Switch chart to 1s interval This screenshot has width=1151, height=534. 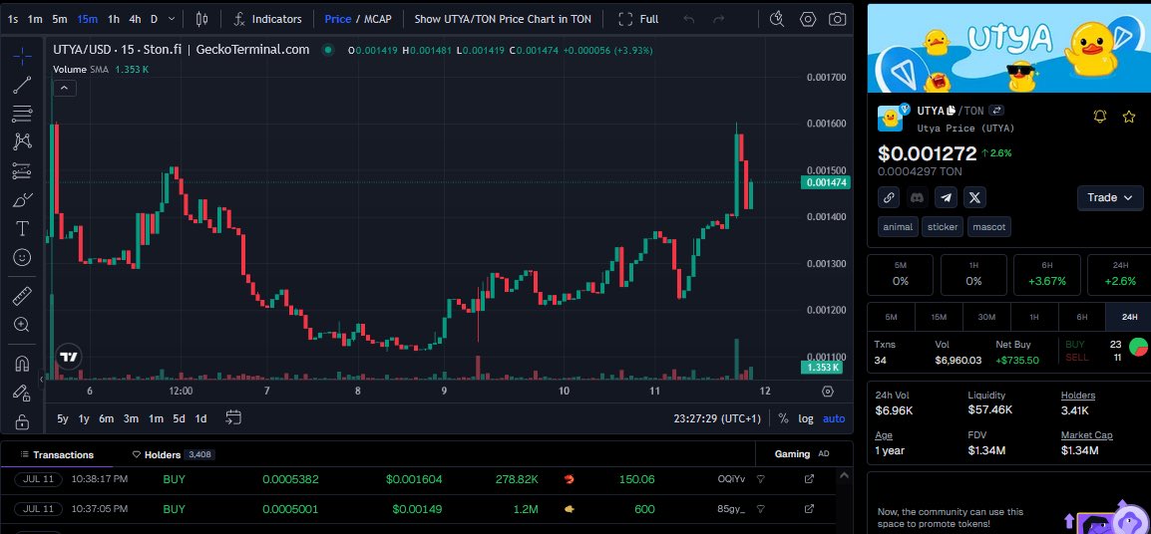pyautogui.click(x=13, y=19)
